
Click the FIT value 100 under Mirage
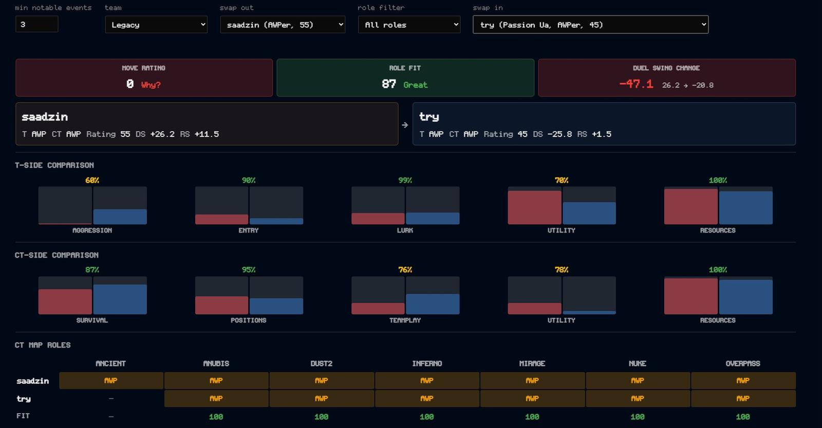532,417
